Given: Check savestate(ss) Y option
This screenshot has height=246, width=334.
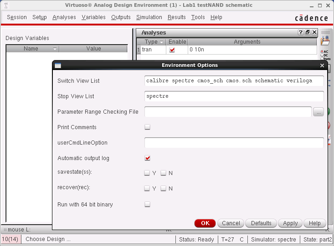Looking at the screenshot, I should (x=147, y=173).
